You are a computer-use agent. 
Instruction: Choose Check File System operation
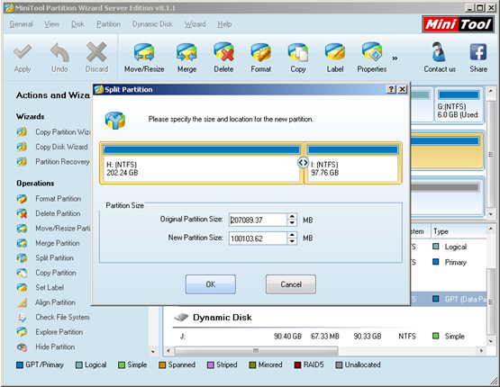tap(53, 317)
